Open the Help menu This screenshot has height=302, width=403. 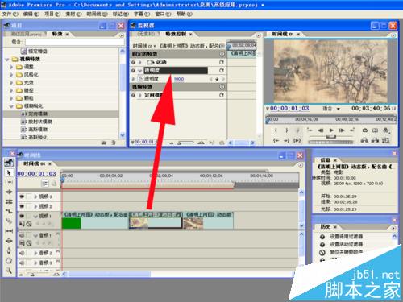point(184,14)
